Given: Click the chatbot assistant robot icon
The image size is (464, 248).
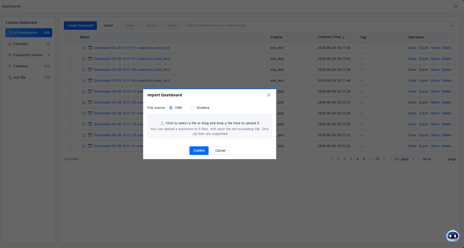Looking at the screenshot, I should pyautogui.click(x=453, y=235).
